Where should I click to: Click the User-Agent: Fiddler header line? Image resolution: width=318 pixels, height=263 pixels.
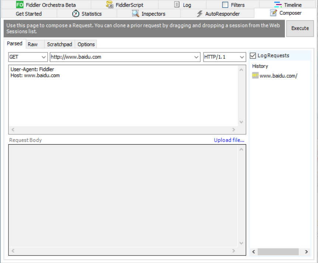pyautogui.click(x=32, y=70)
